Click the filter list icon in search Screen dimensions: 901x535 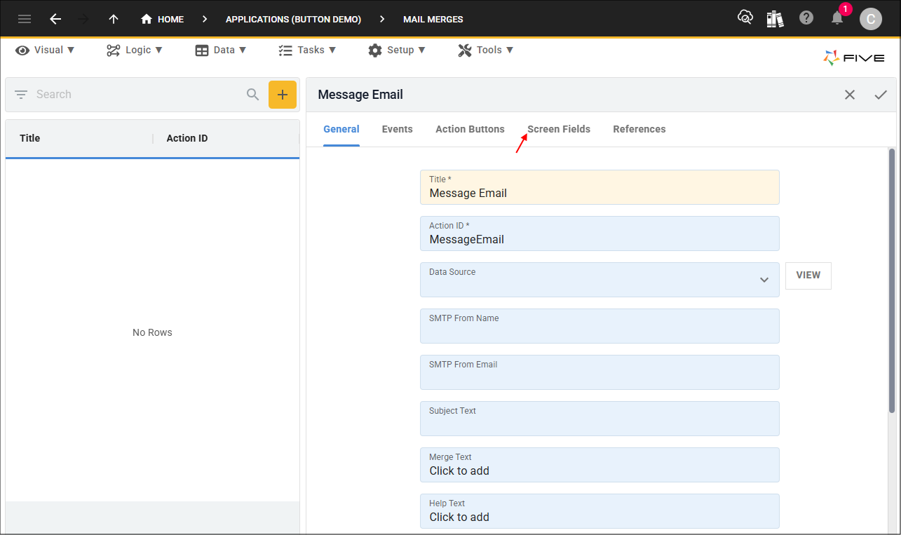click(x=21, y=95)
